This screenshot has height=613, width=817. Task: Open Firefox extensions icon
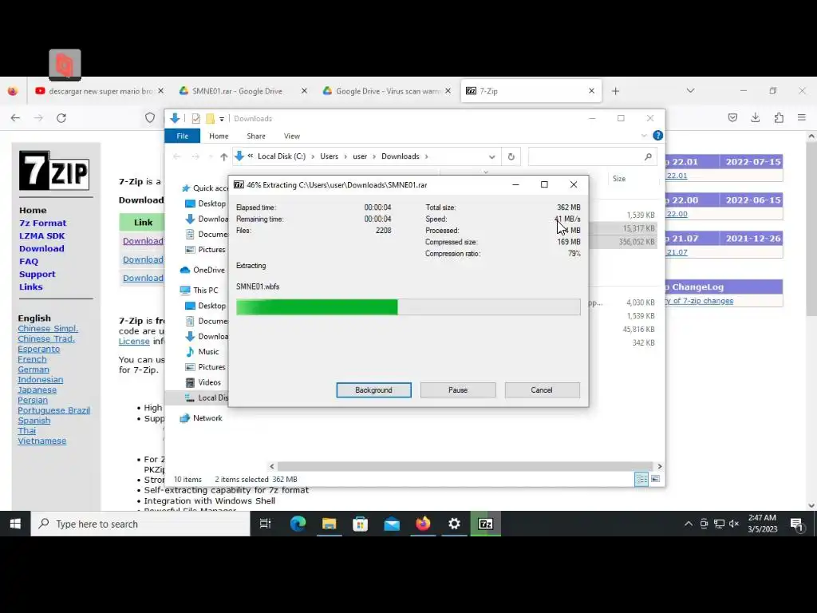pyautogui.click(x=779, y=118)
